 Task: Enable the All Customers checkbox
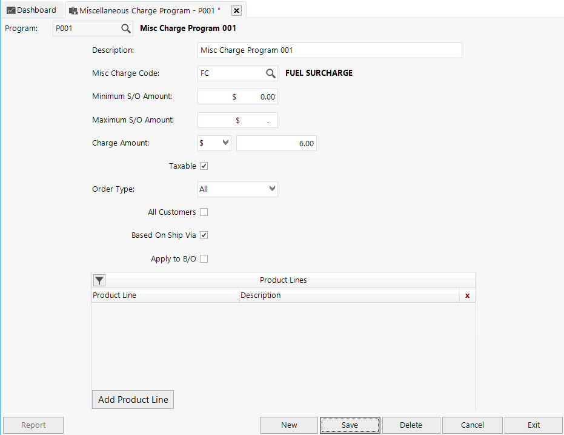(x=204, y=212)
